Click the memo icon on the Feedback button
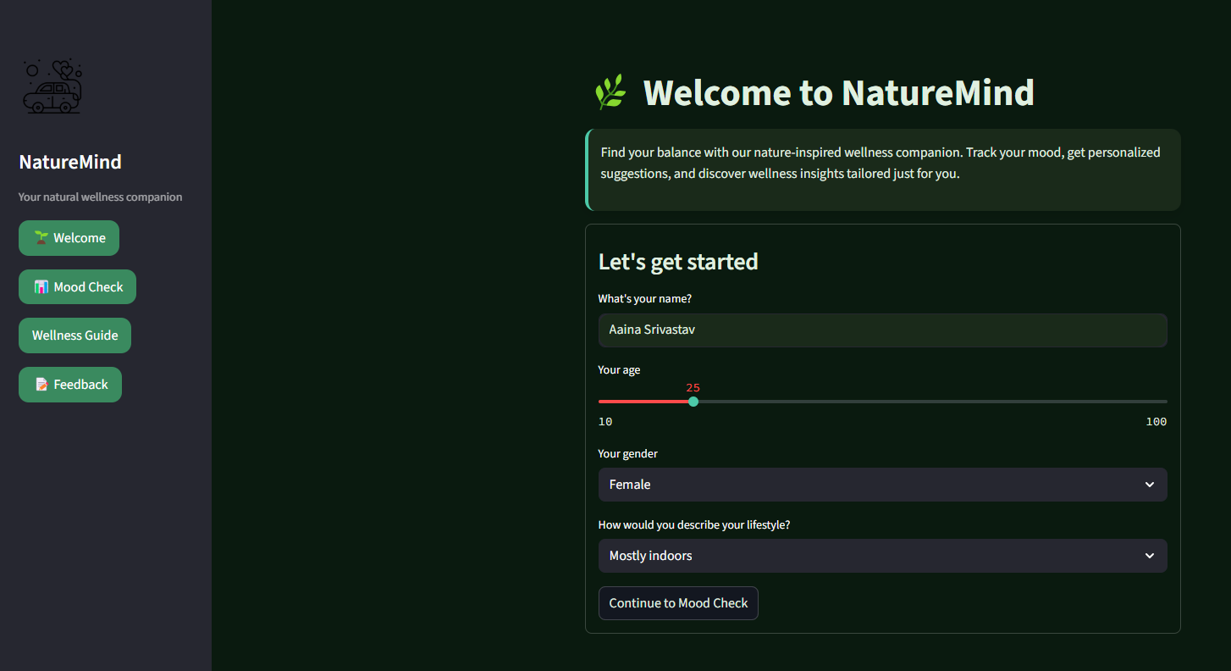The height and width of the screenshot is (671, 1231). click(41, 384)
